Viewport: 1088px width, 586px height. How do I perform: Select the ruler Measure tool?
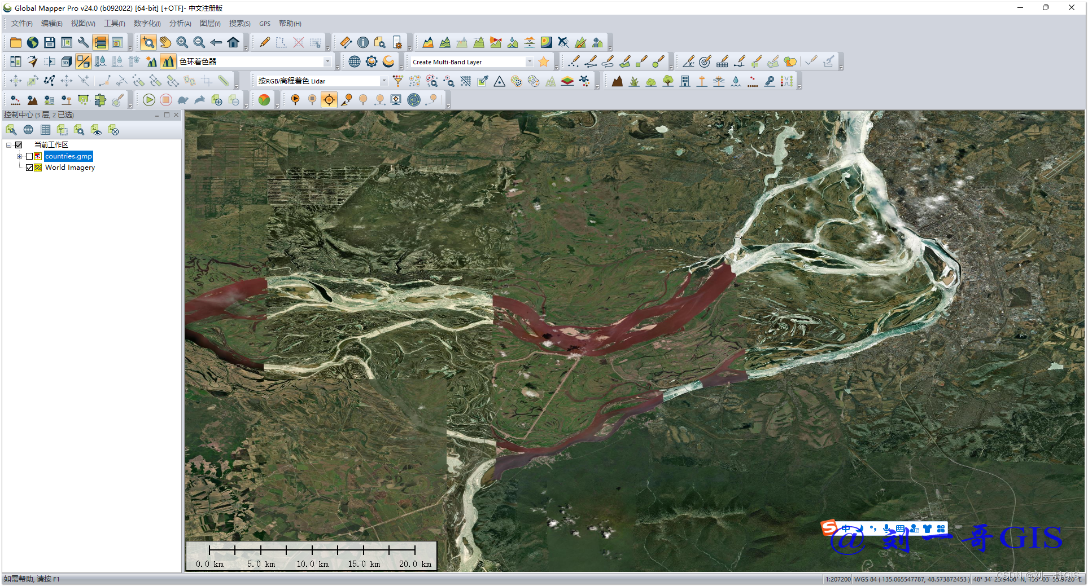[346, 42]
